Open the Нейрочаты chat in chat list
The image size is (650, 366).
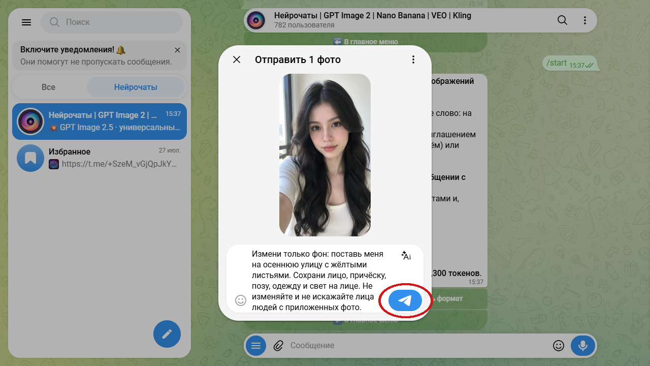100,121
